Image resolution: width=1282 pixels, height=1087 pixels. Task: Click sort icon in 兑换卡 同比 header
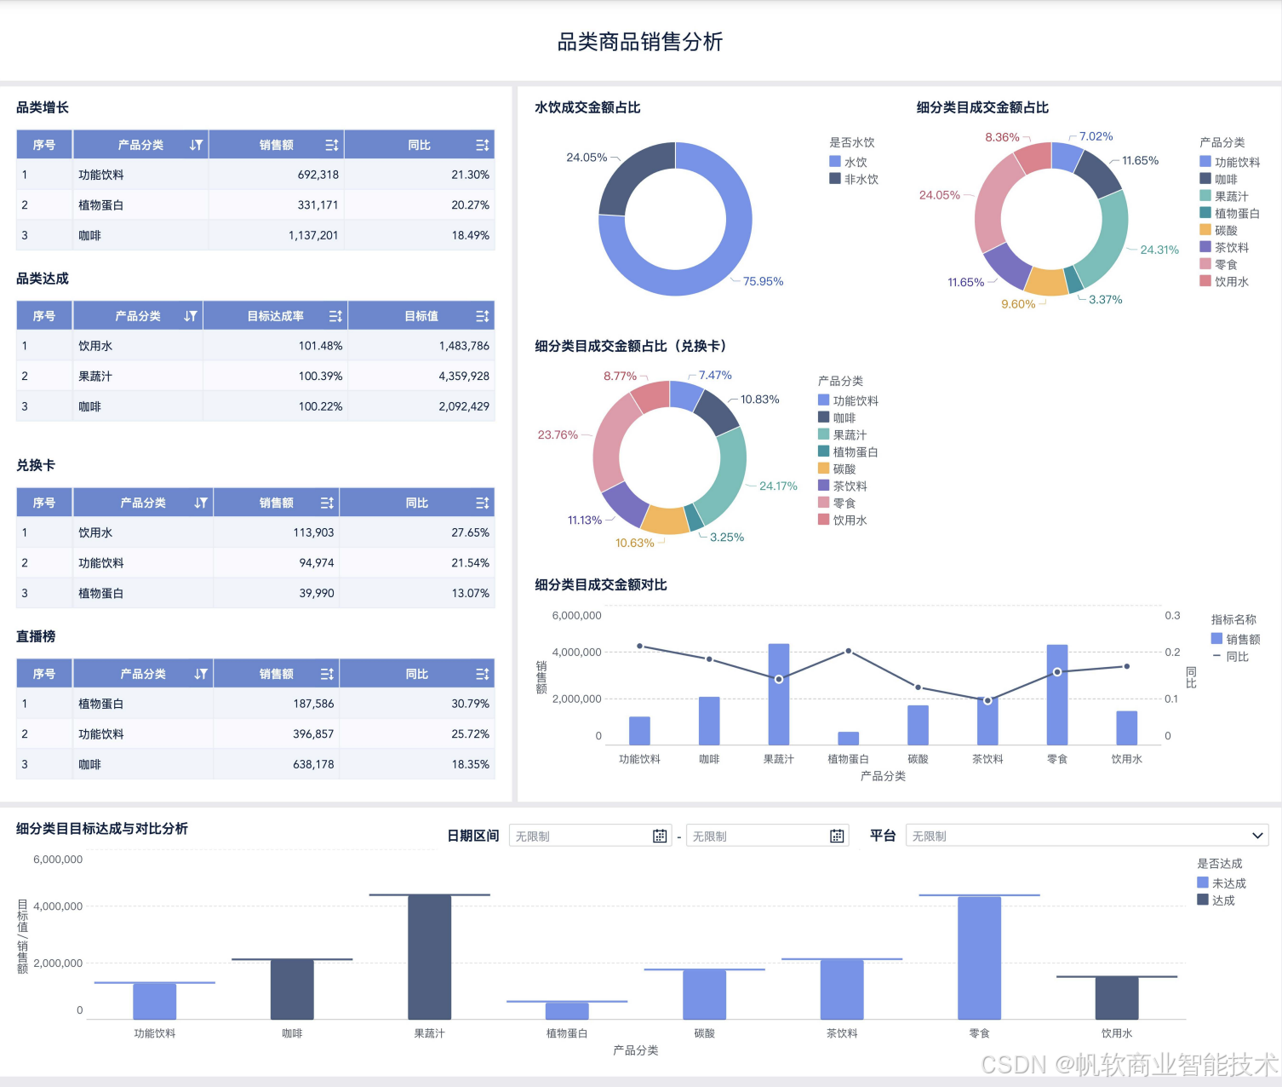483,503
